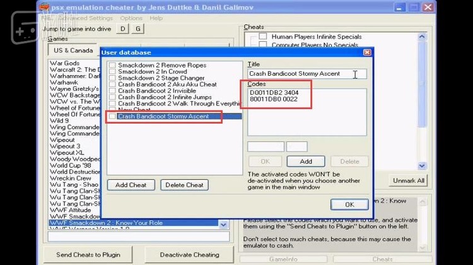This screenshot has height=265, width=473.
Task: Close the User database dialog
Action: (x=367, y=52)
